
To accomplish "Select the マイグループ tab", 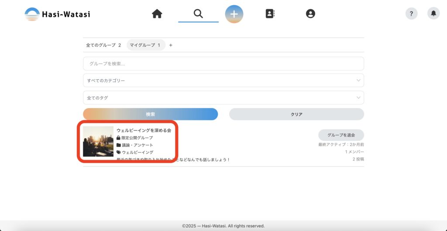I will point(145,45).
